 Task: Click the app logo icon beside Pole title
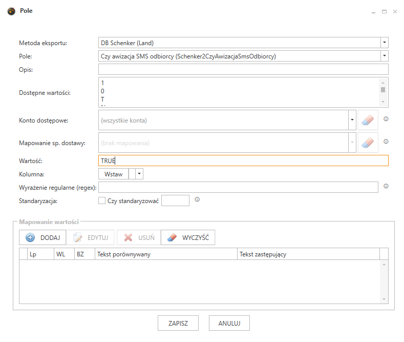pos(11,11)
